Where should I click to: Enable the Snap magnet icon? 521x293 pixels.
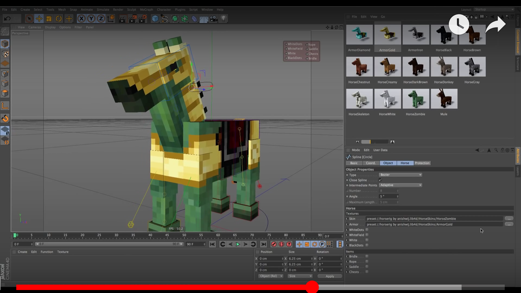(5, 118)
